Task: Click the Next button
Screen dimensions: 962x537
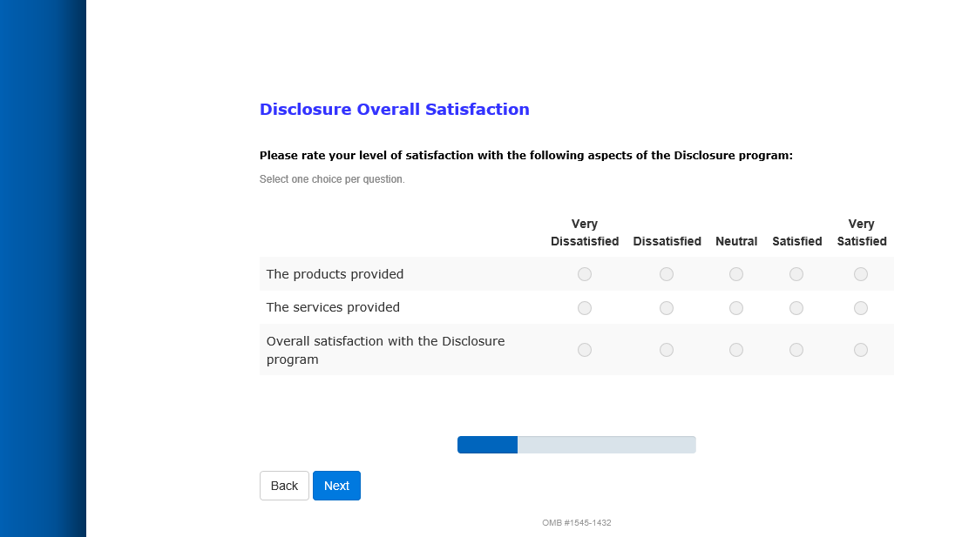Action: point(336,486)
